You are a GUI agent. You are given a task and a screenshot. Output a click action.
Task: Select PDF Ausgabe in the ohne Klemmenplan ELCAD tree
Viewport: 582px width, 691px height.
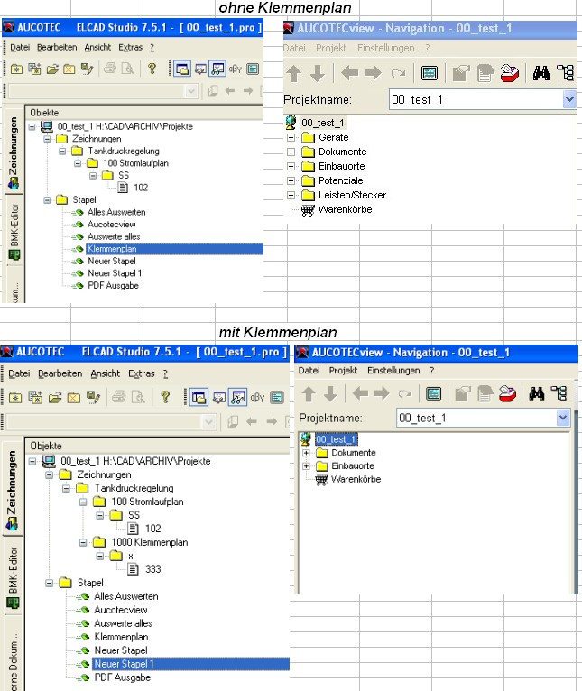tap(113, 286)
